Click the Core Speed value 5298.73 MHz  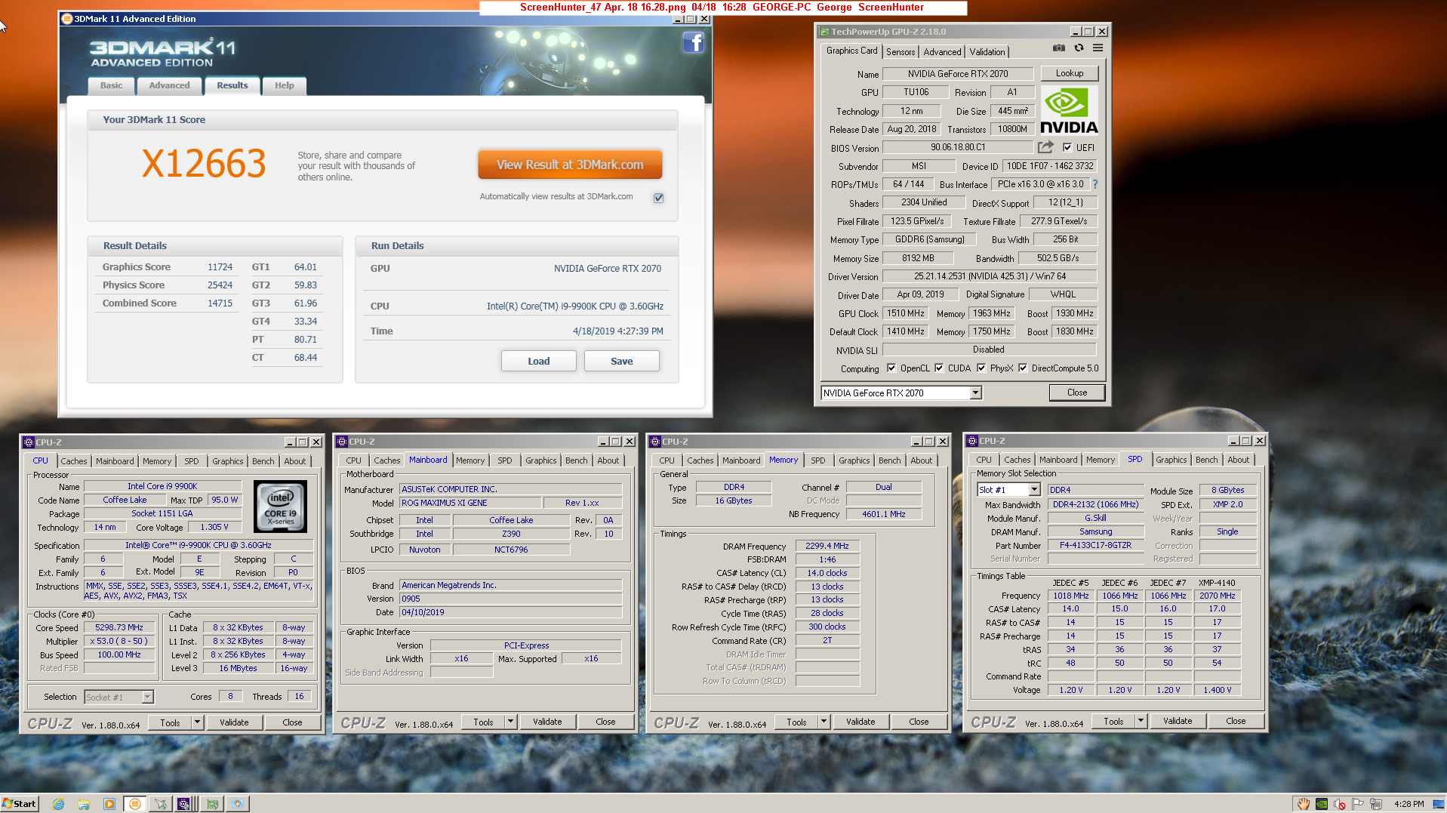tap(119, 627)
